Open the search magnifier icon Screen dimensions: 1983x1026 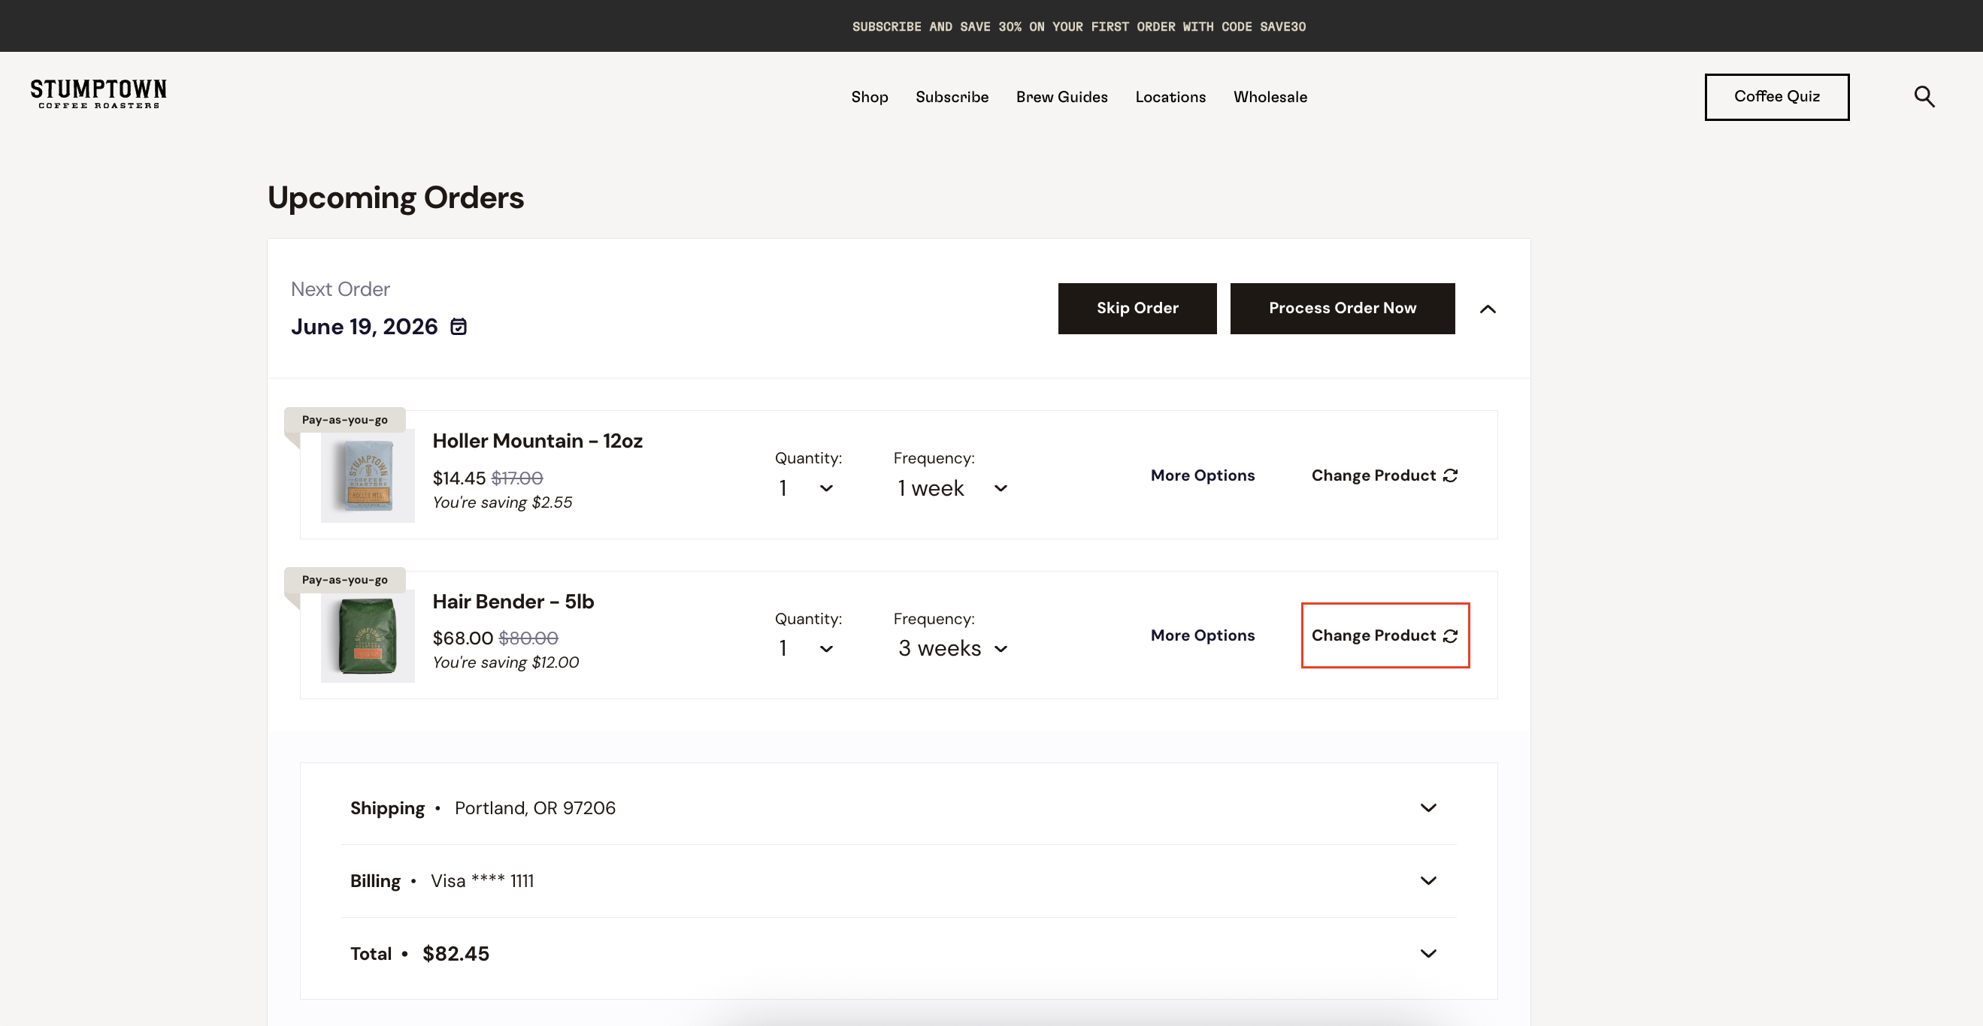tap(1924, 97)
